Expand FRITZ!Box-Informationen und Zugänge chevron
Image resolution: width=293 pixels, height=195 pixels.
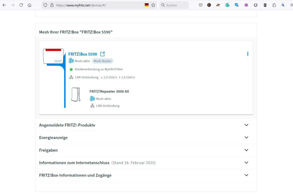tap(247, 175)
